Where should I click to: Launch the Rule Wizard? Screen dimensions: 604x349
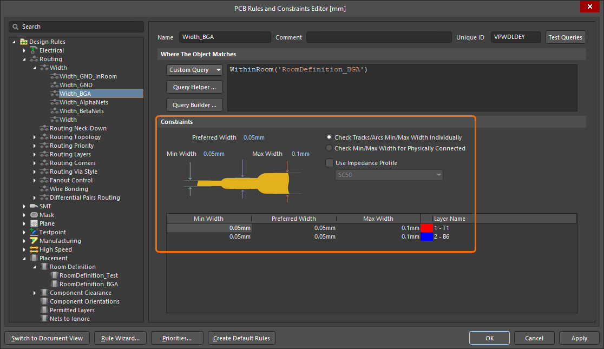tap(120, 338)
